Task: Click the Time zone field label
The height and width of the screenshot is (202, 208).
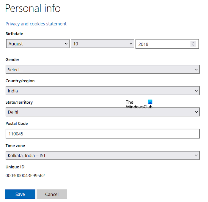Action: (x=15, y=146)
